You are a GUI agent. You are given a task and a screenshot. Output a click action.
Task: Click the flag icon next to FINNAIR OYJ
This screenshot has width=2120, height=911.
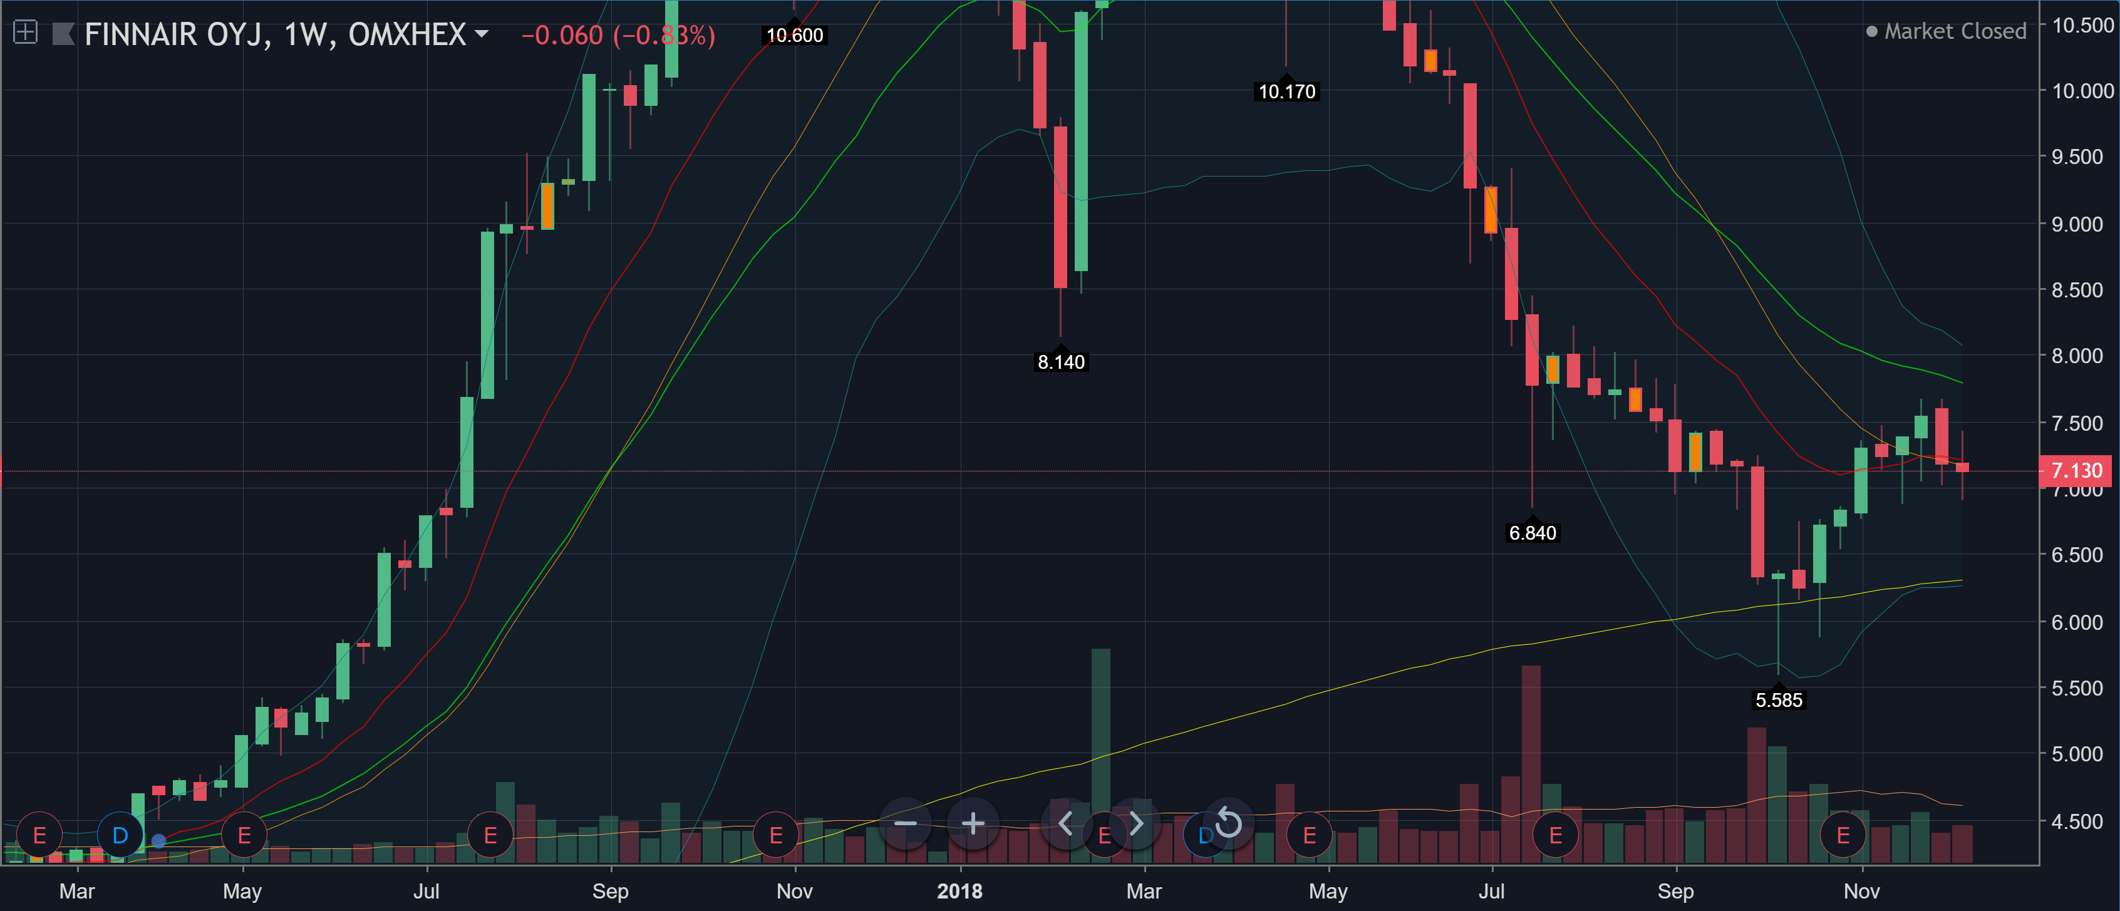(x=63, y=34)
